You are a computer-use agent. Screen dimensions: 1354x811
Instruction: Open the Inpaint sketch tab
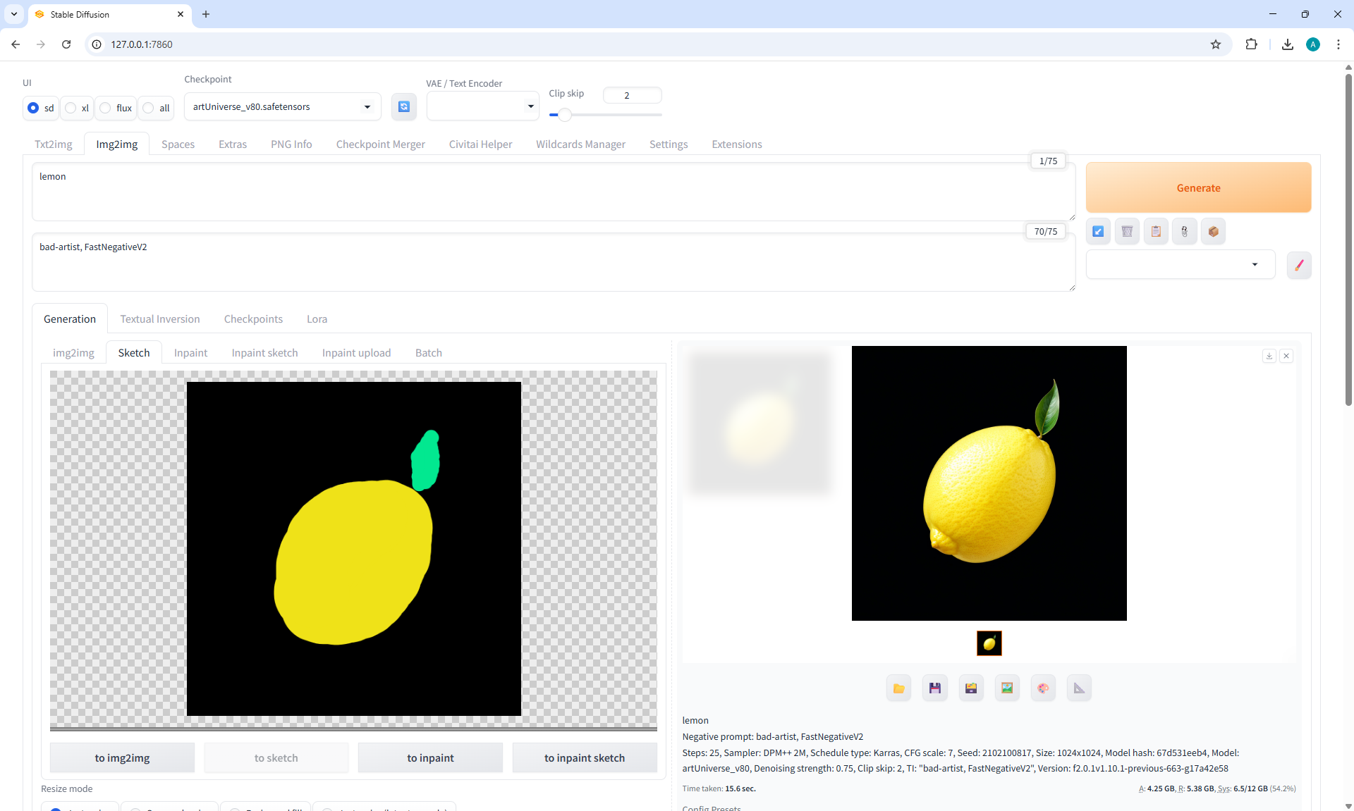pyautogui.click(x=264, y=353)
